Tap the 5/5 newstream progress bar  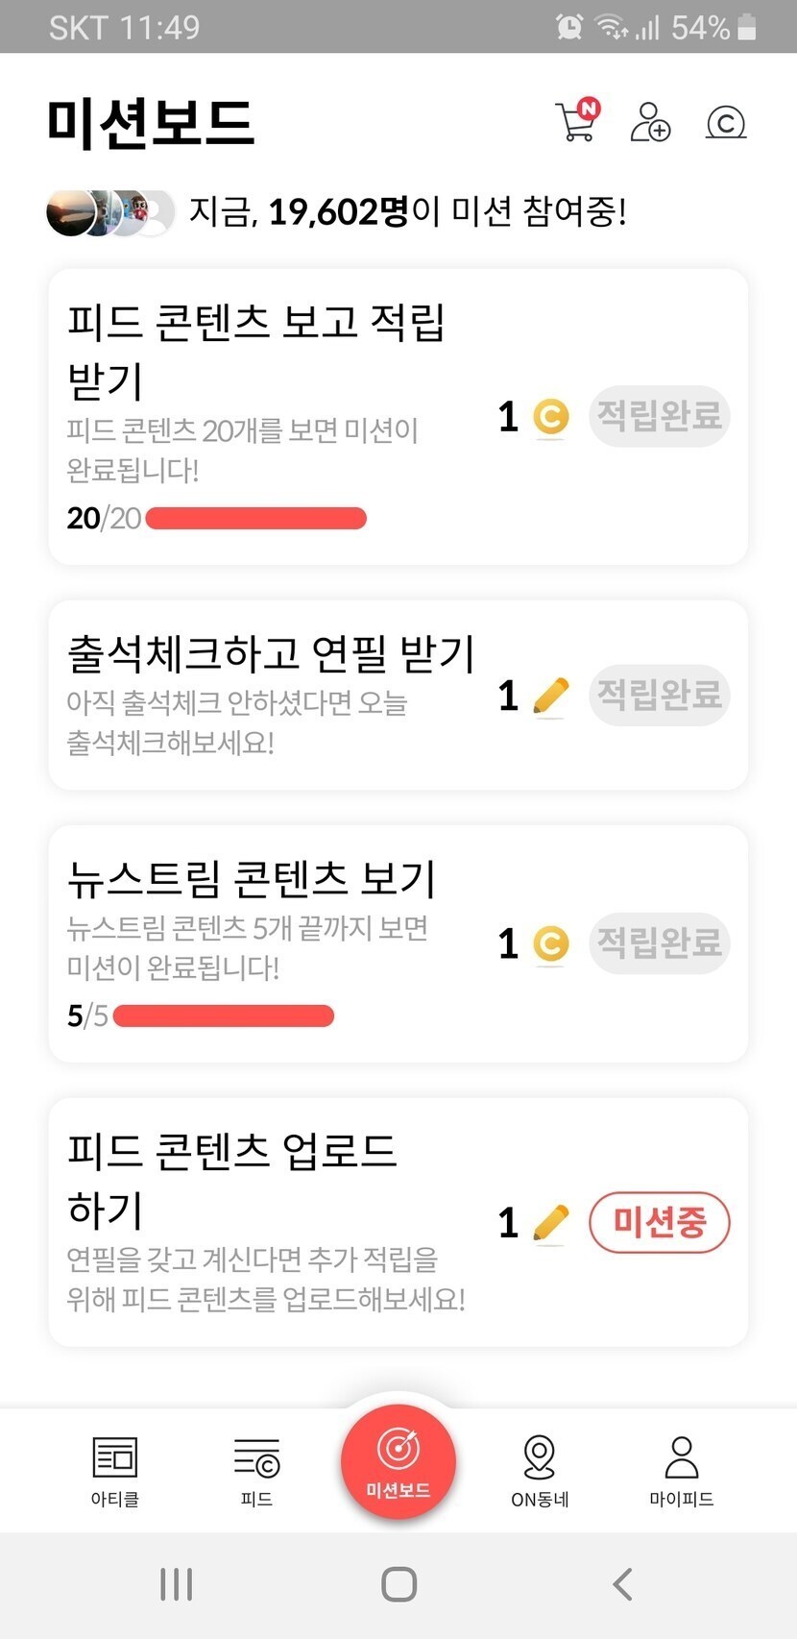coord(223,1015)
